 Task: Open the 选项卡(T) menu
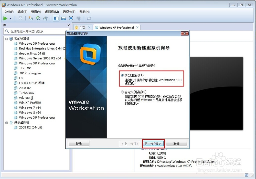pyautogui.click(x=69, y=12)
